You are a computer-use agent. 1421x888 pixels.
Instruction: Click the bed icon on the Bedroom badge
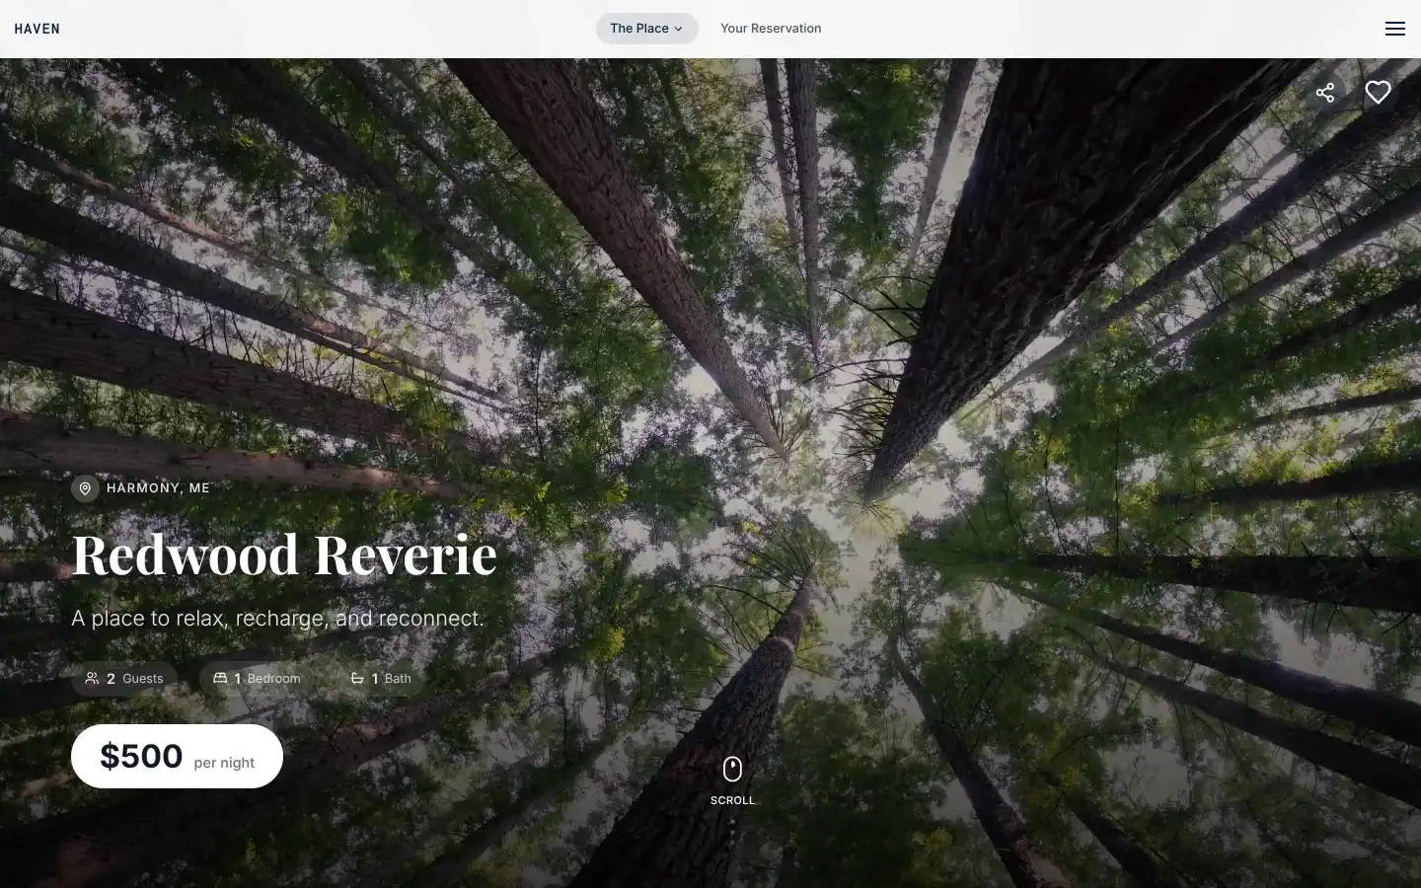220,679
